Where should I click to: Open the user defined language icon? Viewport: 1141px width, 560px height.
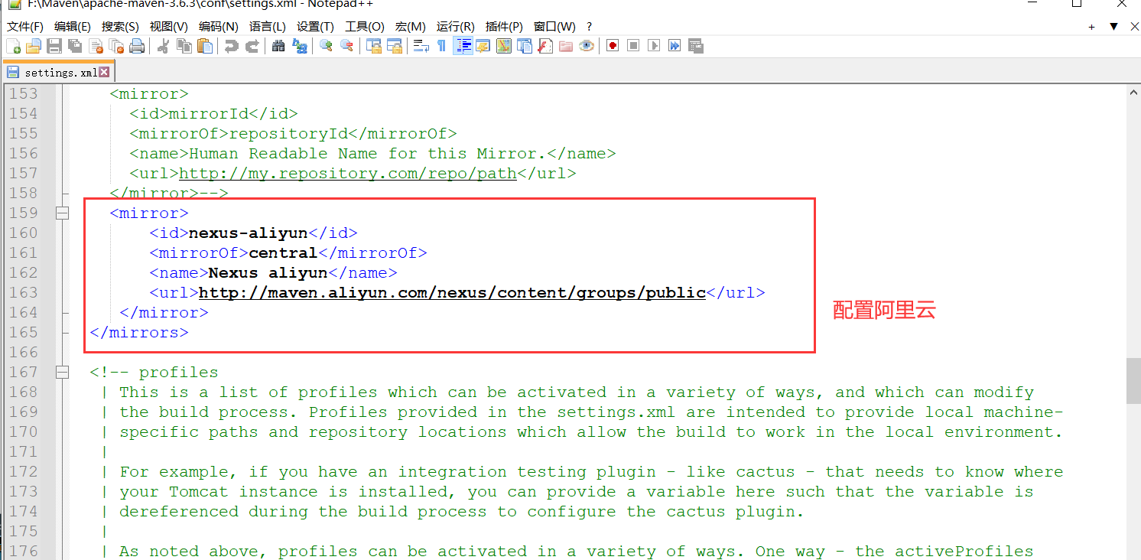click(483, 47)
